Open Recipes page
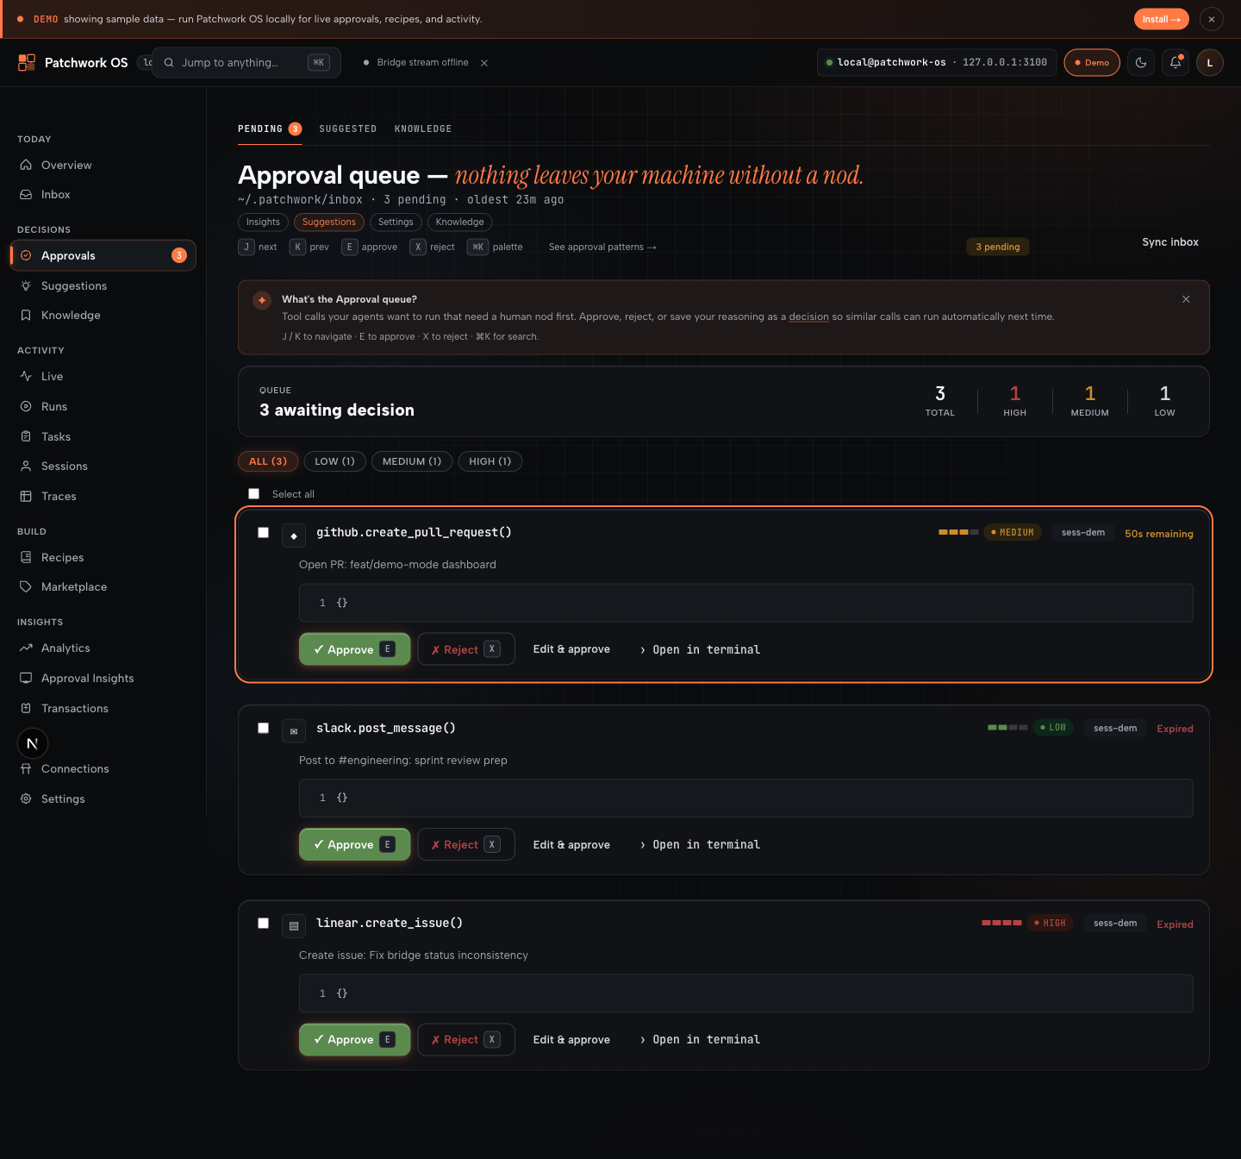The height and width of the screenshot is (1159, 1241). [103, 557]
